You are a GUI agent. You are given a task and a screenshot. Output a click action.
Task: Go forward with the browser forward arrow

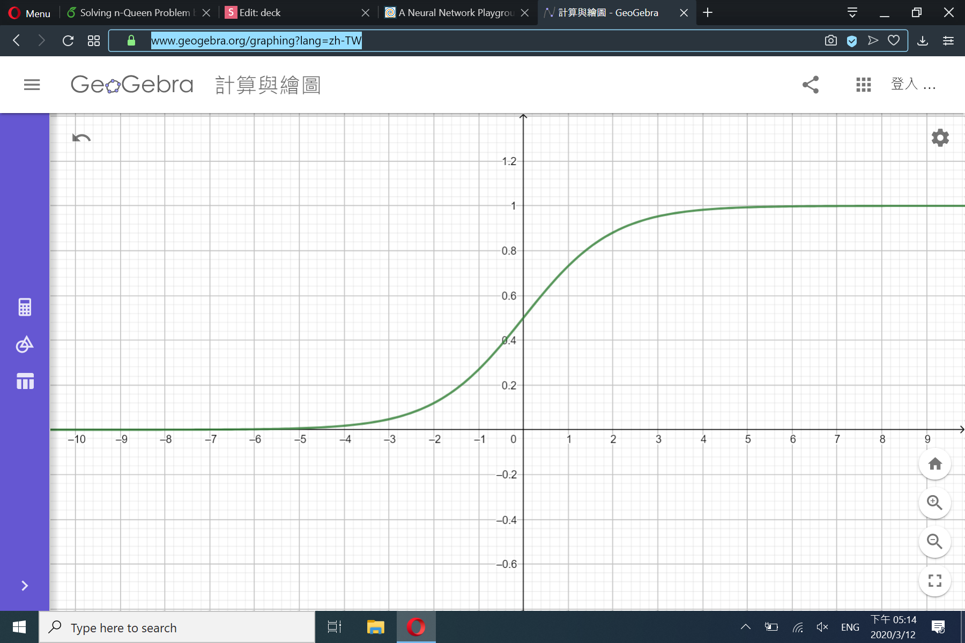click(41, 40)
